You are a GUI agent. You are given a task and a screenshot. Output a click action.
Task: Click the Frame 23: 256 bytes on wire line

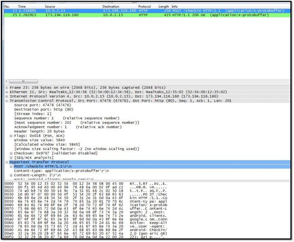coord(88,88)
